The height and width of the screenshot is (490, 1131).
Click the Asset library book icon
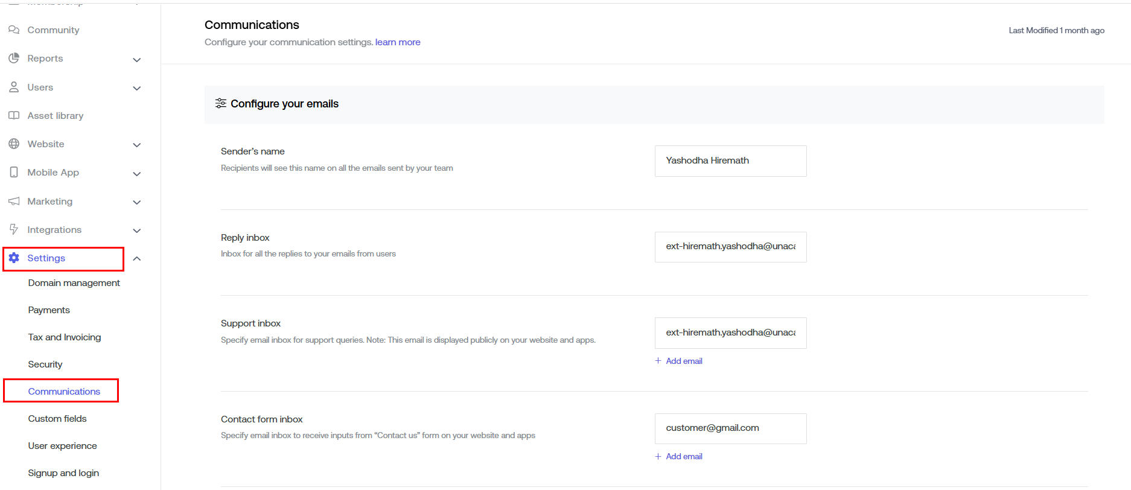pos(14,116)
